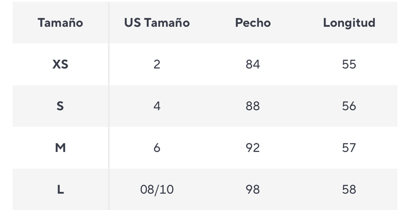Select the XS size row label
The width and height of the screenshot is (410, 210).
(60, 64)
